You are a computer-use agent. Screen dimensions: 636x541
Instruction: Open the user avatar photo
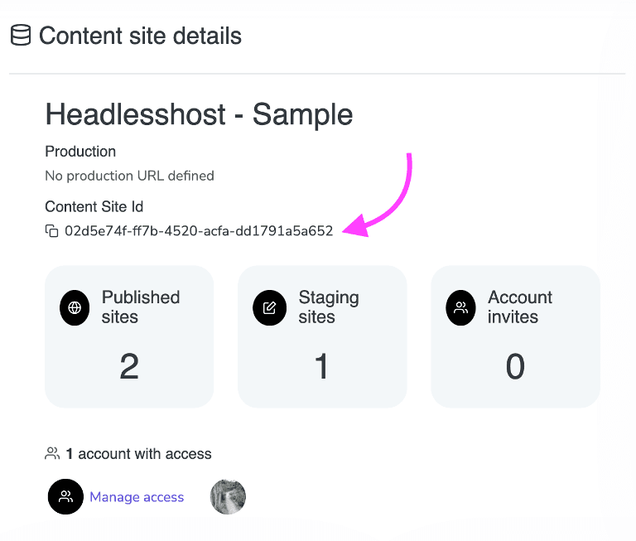(x=228, y=497)
